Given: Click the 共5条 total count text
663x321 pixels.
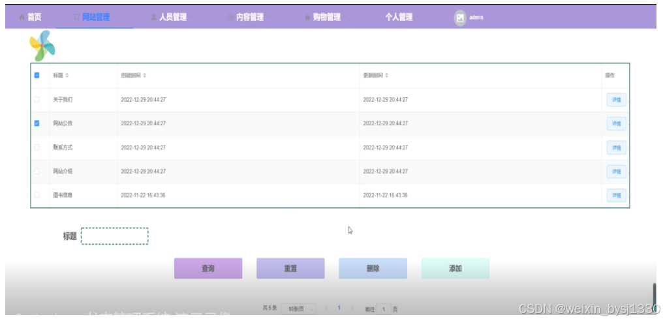Looking at the screenshot, I should pyautogui.click(x=270, y=309).
